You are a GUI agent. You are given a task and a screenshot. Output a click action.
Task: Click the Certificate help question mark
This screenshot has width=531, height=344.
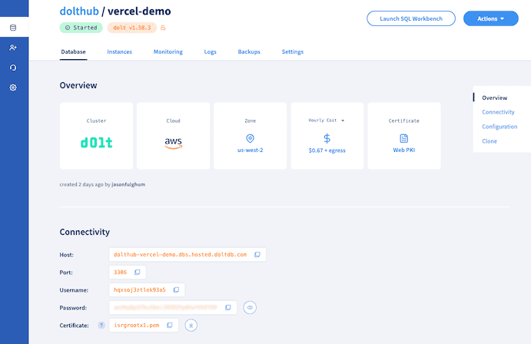[101, 325]
